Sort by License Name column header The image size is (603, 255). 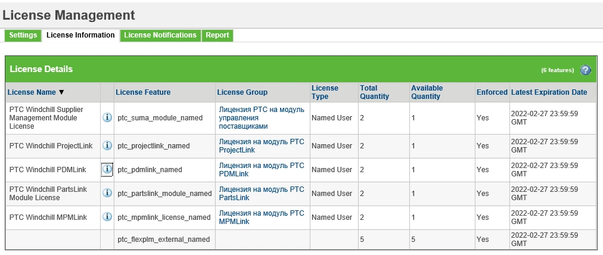click(32, 92)
